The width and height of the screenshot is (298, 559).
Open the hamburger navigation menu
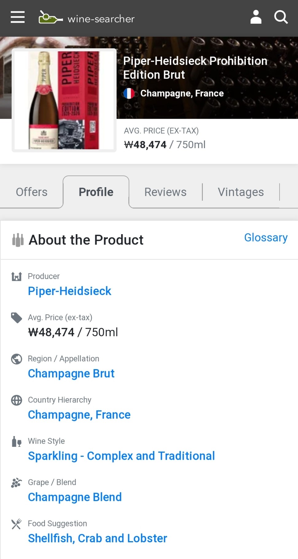17,17
